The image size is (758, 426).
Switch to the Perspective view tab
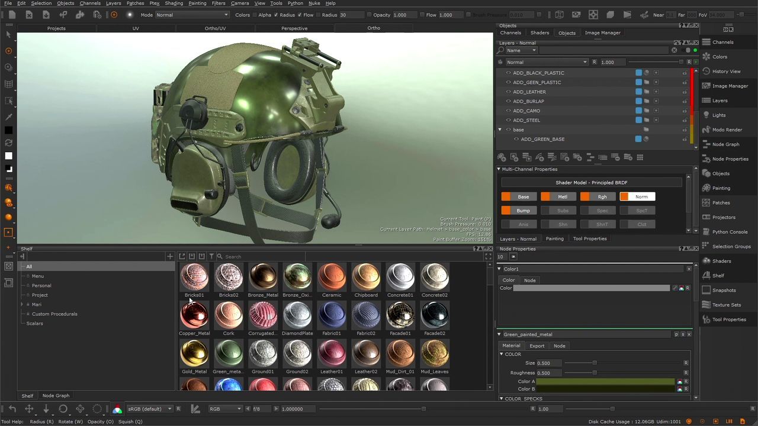pyautogui.click(x=294, y=28)
